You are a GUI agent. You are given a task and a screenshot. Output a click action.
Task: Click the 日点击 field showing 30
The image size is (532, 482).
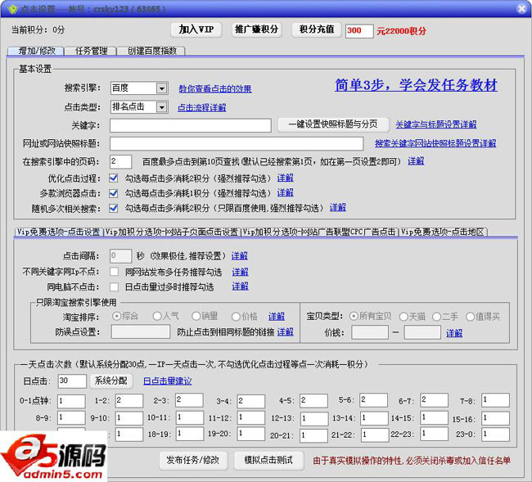coord(72,381)
